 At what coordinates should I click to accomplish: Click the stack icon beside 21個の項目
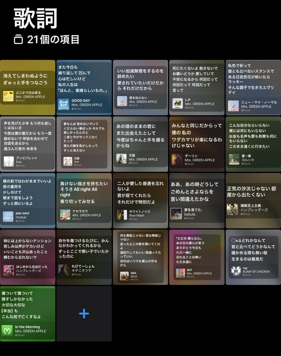(x=18, y=39)
